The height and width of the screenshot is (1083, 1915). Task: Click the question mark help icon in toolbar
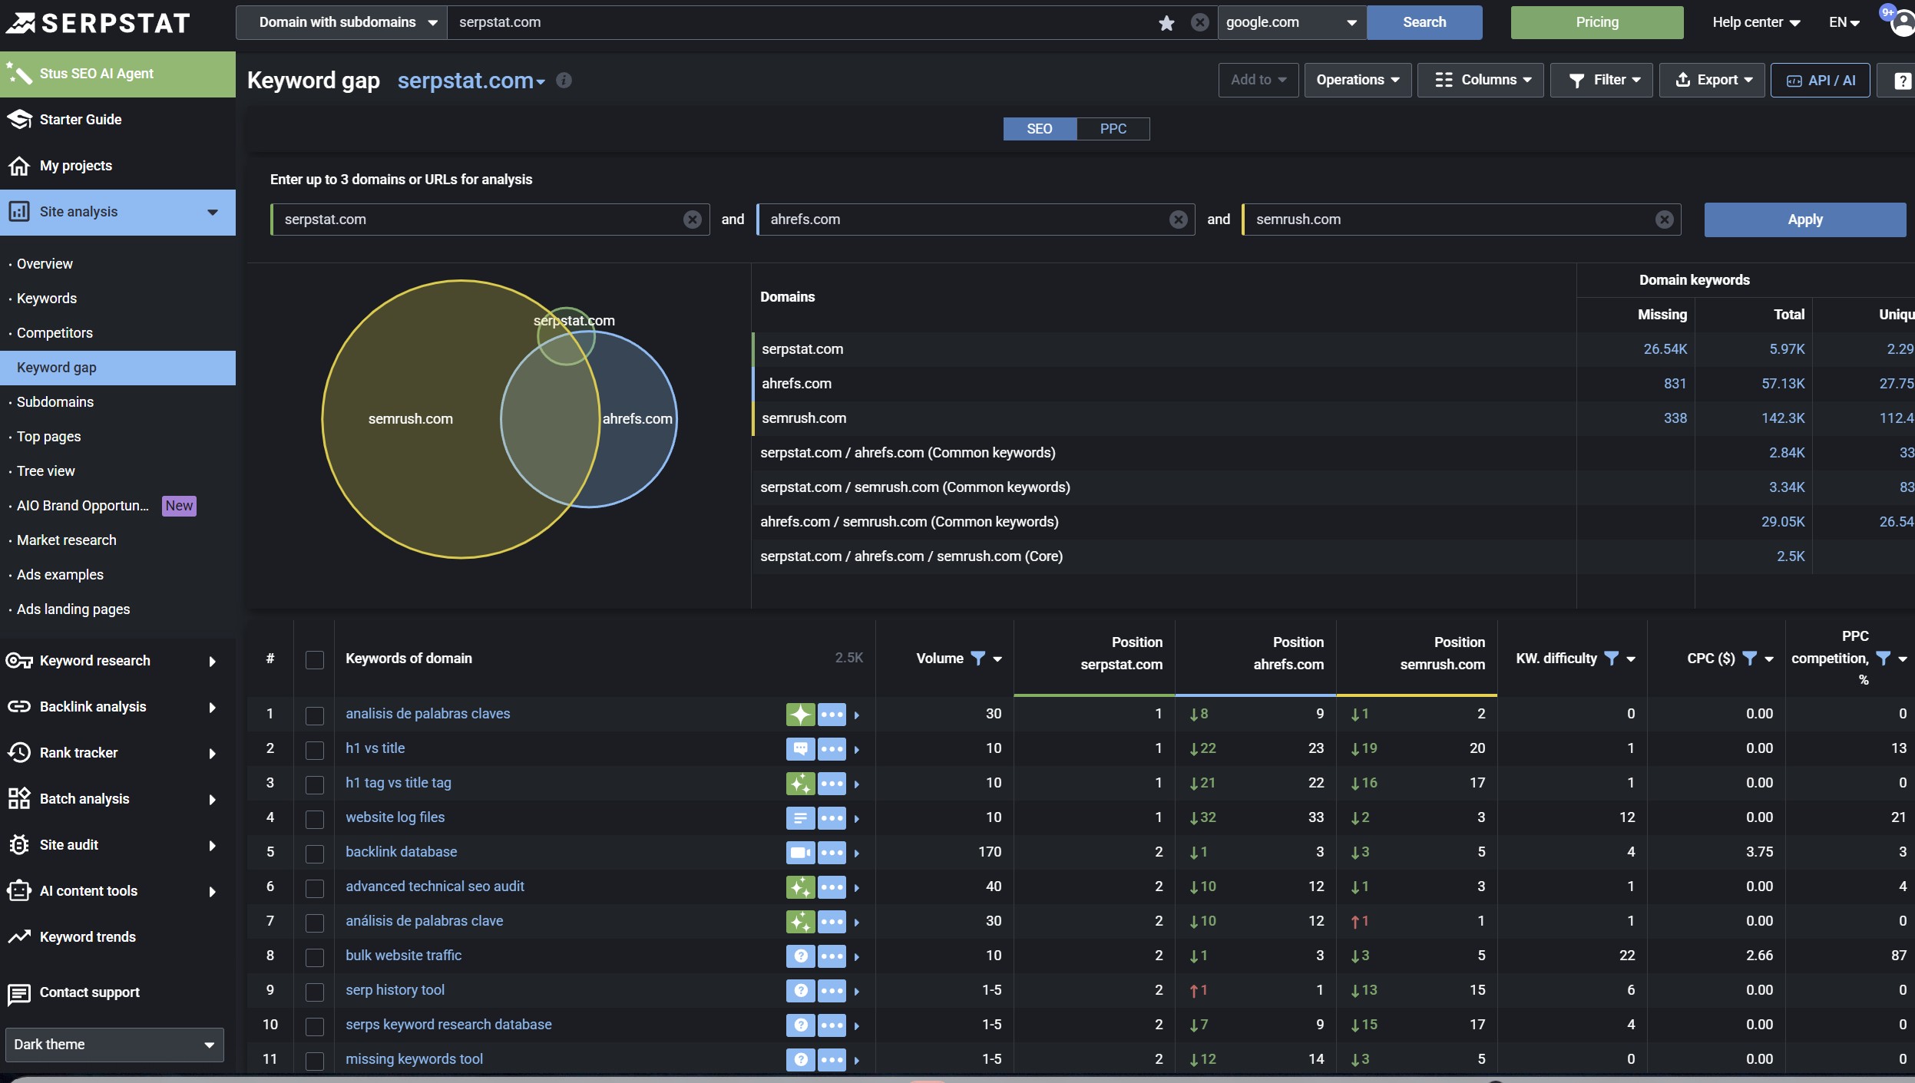point(1902,81)
